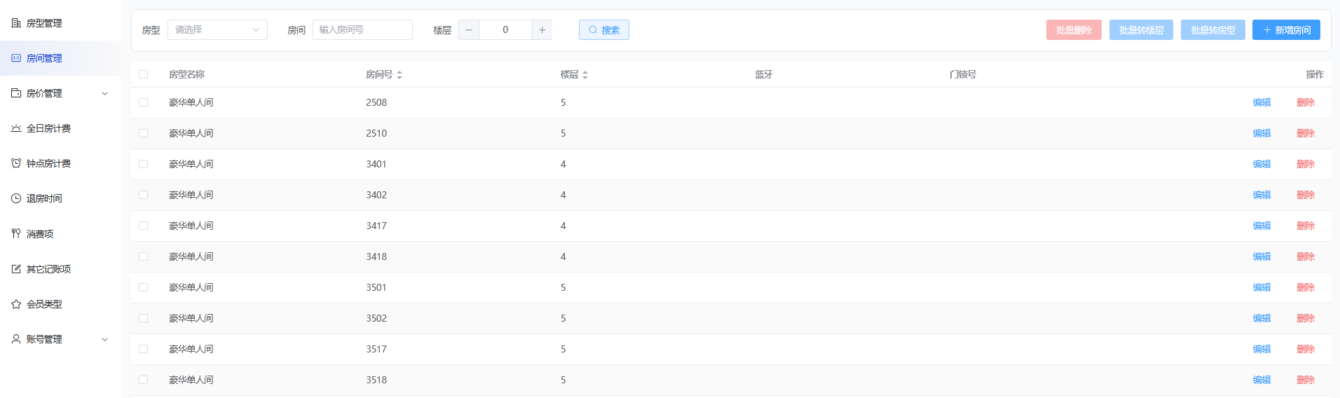
Task: Expand the 房价管理 submenu chevron
Action: (x=105, y=93)
